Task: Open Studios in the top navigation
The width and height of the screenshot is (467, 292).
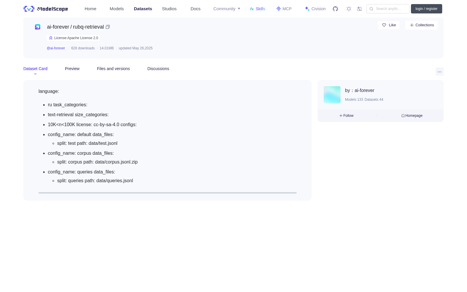Action: pyautogui.click(x=169, y=9)
